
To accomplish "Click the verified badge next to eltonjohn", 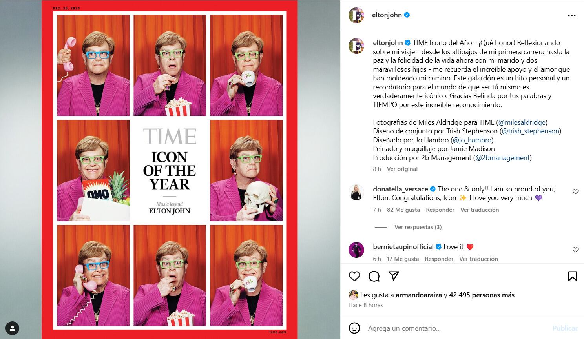I will [x=407, y=15].
